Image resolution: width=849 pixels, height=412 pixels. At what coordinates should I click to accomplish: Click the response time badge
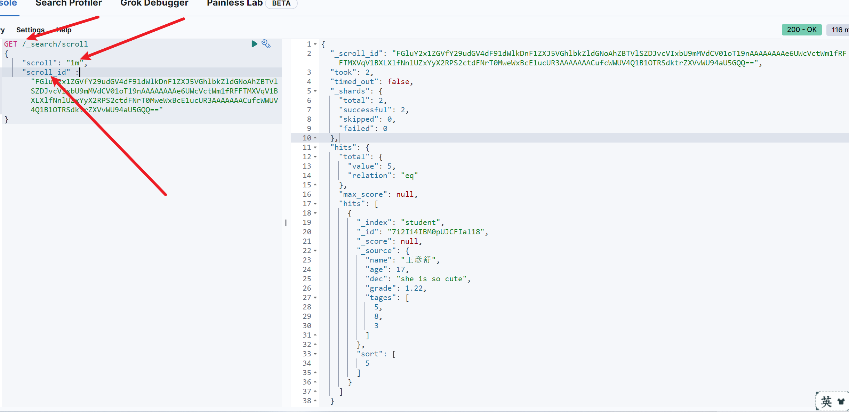pyautogui.click(x=839, y=30)
